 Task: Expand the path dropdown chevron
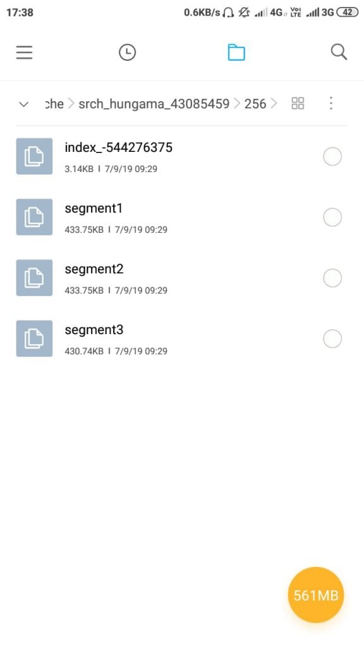[24, 104]
